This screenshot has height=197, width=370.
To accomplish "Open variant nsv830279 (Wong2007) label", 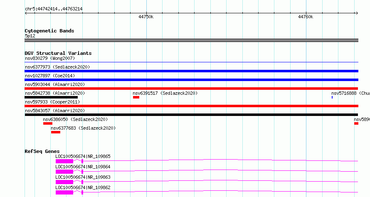I will click(50, 58).
